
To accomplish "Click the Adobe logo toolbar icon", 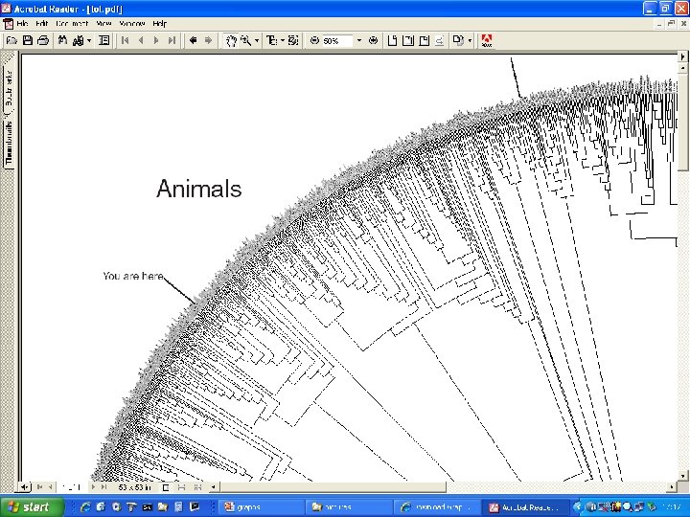I will click(487, 40).
